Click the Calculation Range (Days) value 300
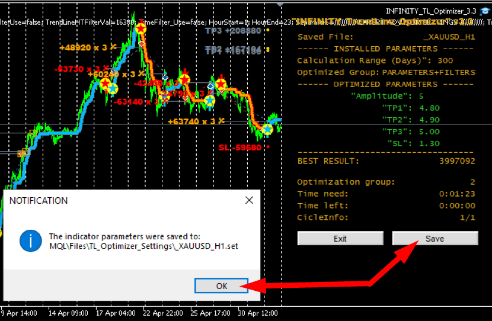The image size is (492, 321). [445, 60]
